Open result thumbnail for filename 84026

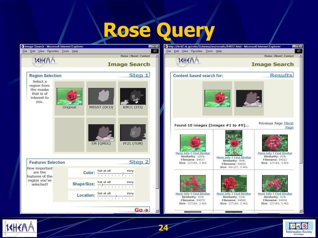pos(234,143)
